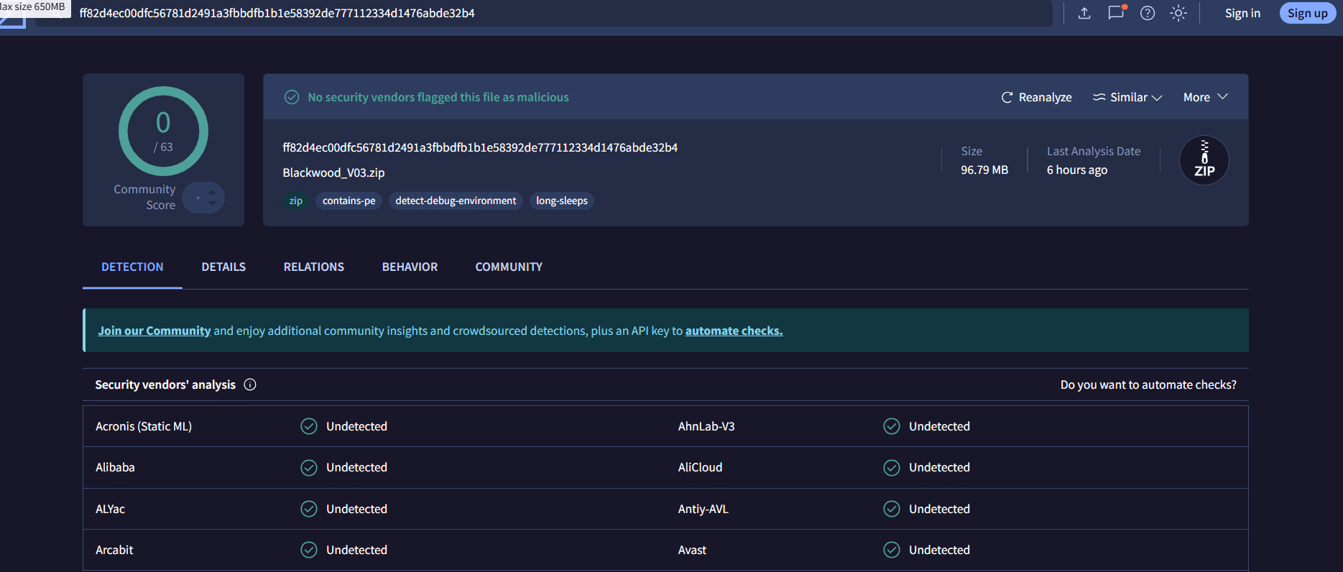The width and height of the screenshot is (1343, 572).
Task: Select the contains-pe tag
Action: coord(349,200)
